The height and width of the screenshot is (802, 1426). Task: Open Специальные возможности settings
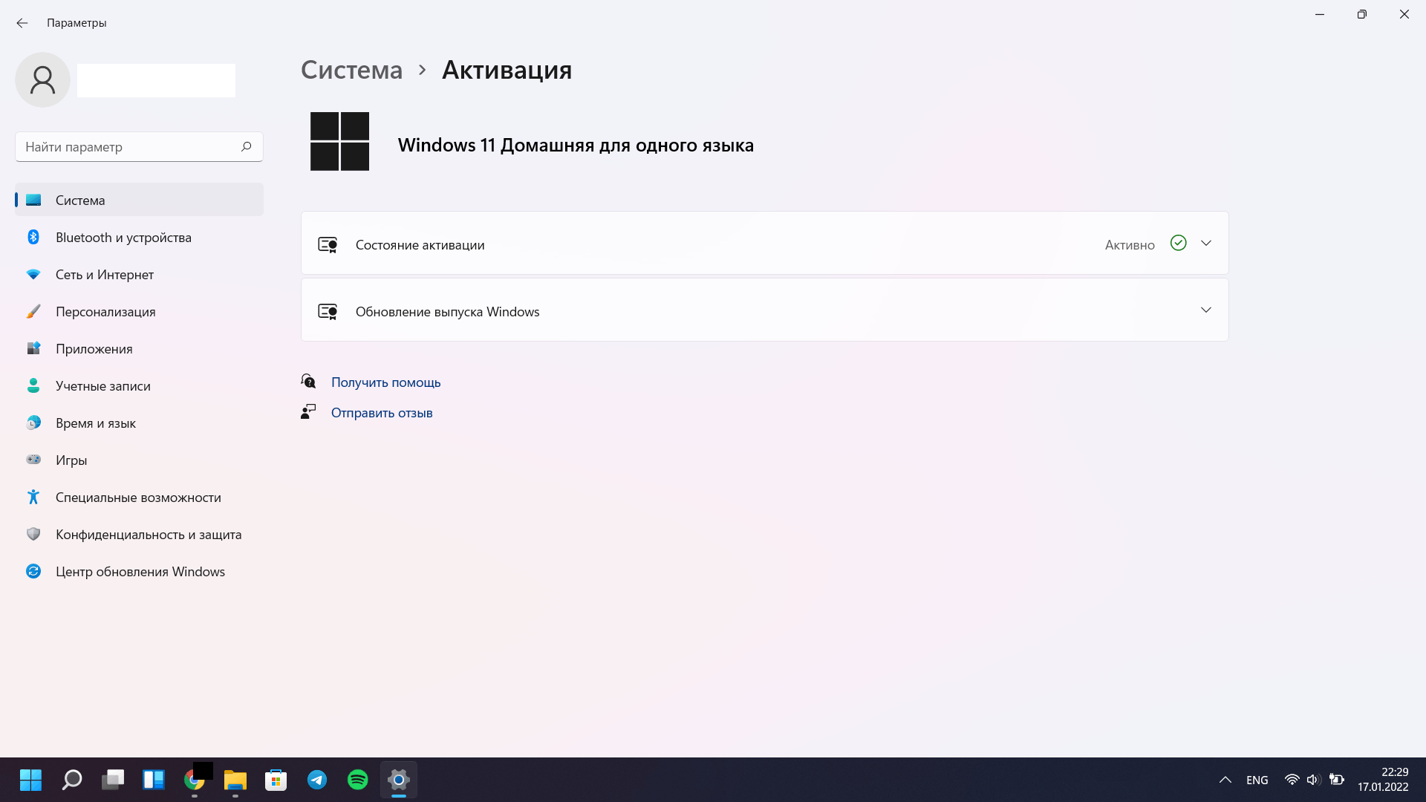[x=139, y=497]
